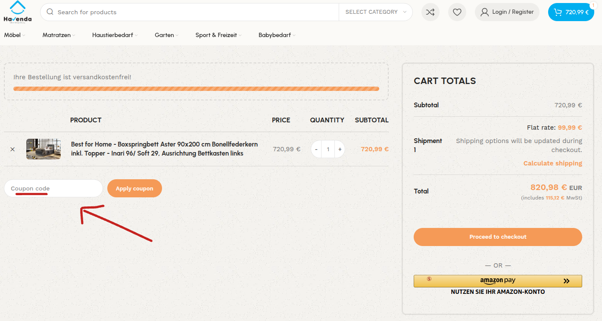Click the Boxspringbett product thumbnail
Image resolution: width=602 pixels, height=321 pixels.
click(x=44, y=149)
